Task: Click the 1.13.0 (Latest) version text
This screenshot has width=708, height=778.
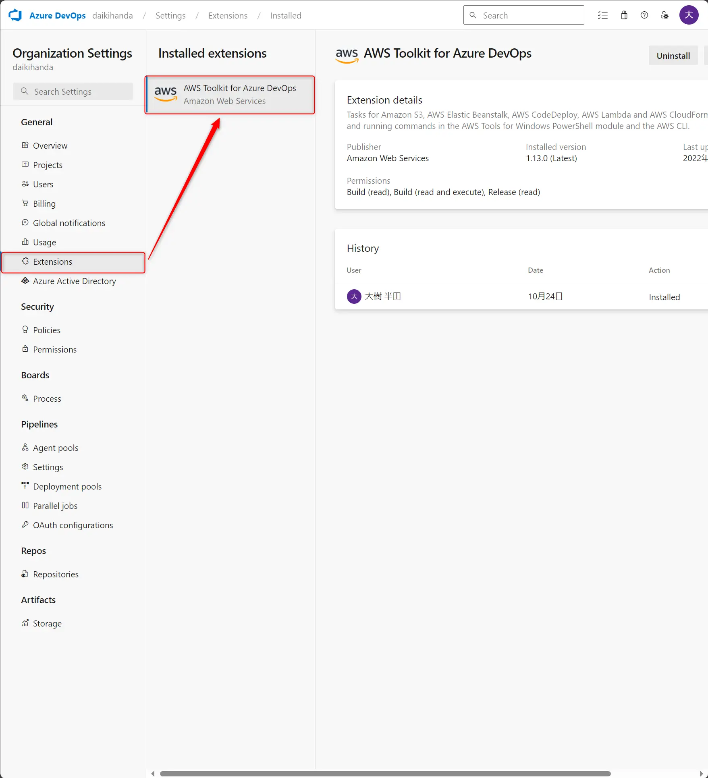Action: 551,158
